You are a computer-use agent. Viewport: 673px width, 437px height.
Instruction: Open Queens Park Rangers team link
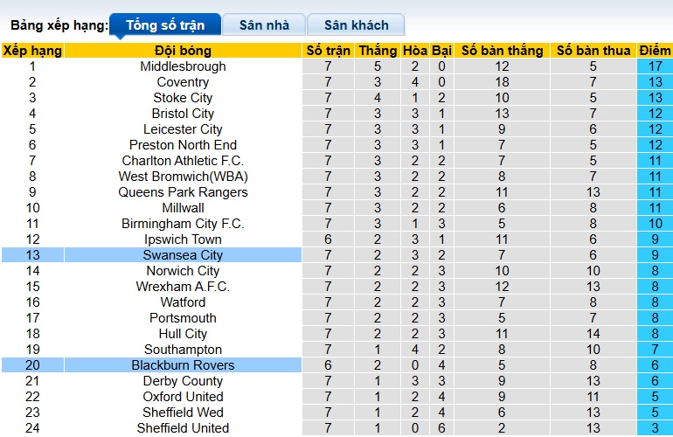click(183, 192)
